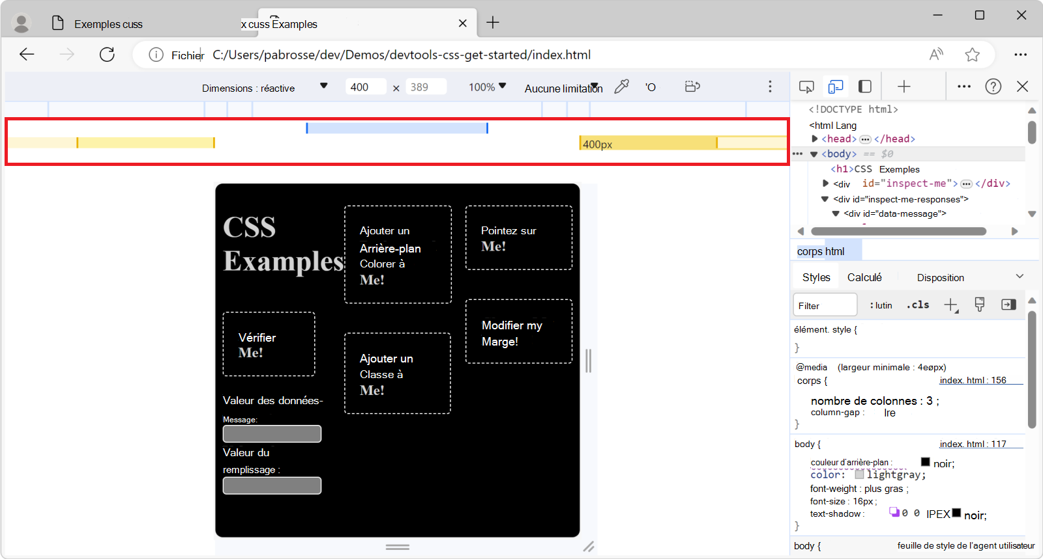
Task: Toggle the .cls element classes button
Action: click(x=918, y=305)
